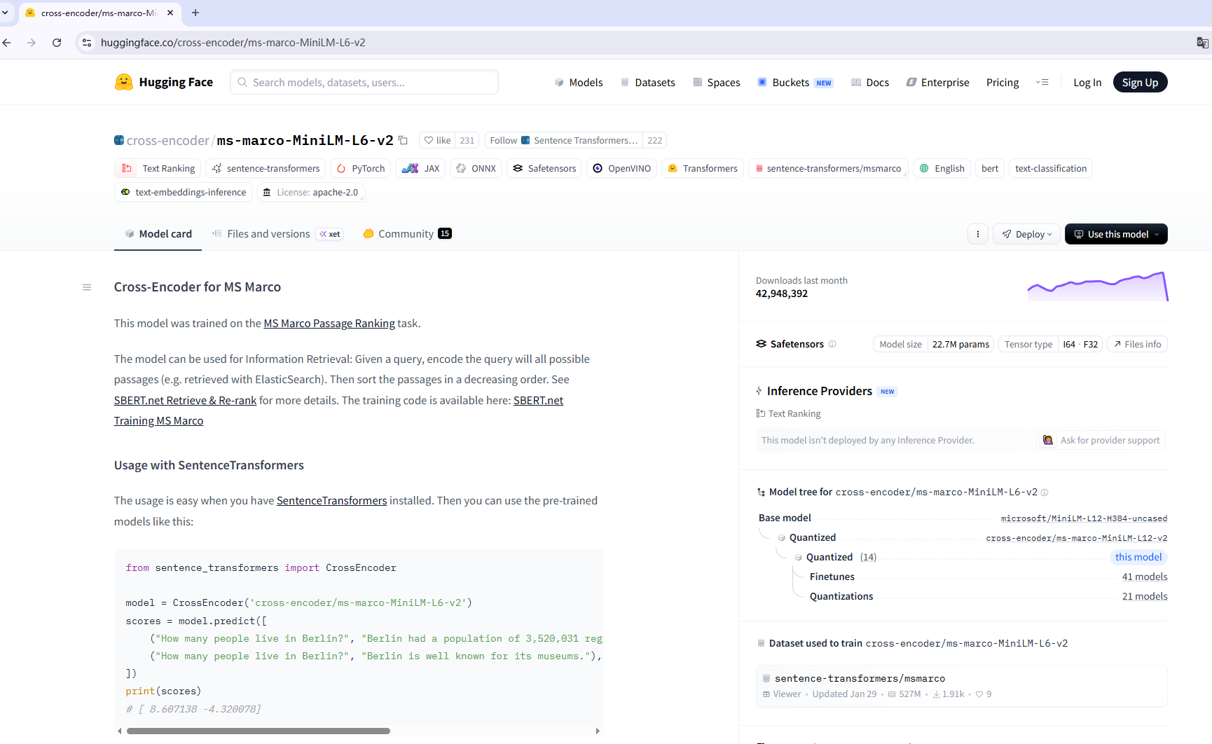1212x744 pixels.
Task: Select the sentence-transformers/msmarco dataset tag
Action: (x=828, y=168)
